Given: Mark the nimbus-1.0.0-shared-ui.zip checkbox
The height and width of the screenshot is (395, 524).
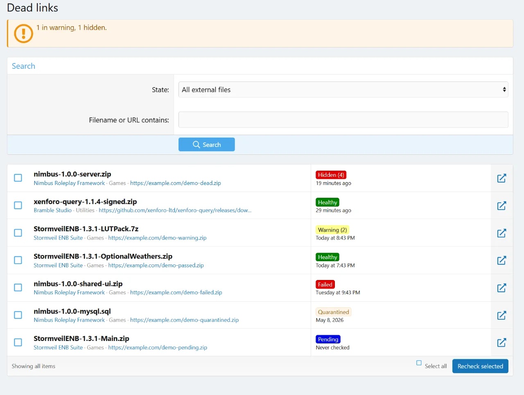Looking at the screenshot, I should pyautogui.click(x=18, y=287).
